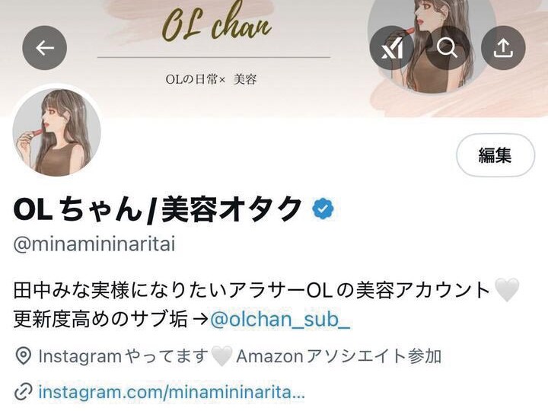The width and height of the screenshot is (548, 411).
Task: Tap the OLの日常× 美容 banner subtitle
Action: (x=211, y=79)
